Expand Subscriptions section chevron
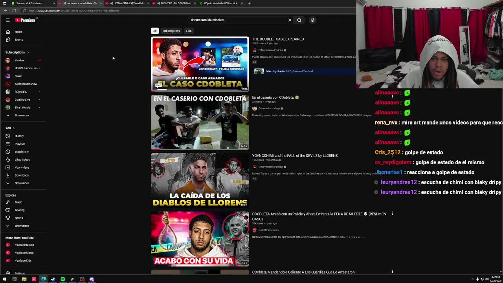The height and width of the screenshot is (283, 503). (28, 52)
